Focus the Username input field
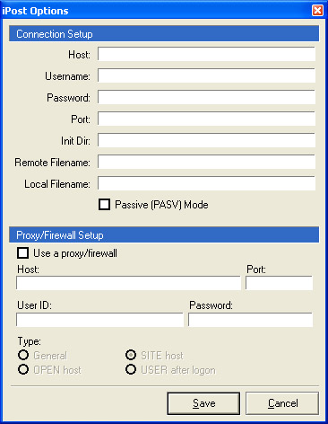The image size is (328, 424). [206, 75]
